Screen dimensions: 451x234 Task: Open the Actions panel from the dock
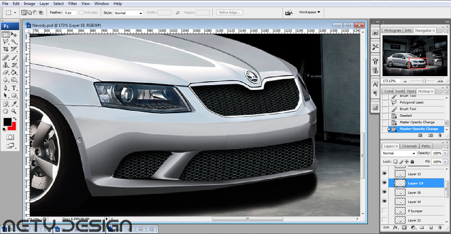tap(375, 33)
